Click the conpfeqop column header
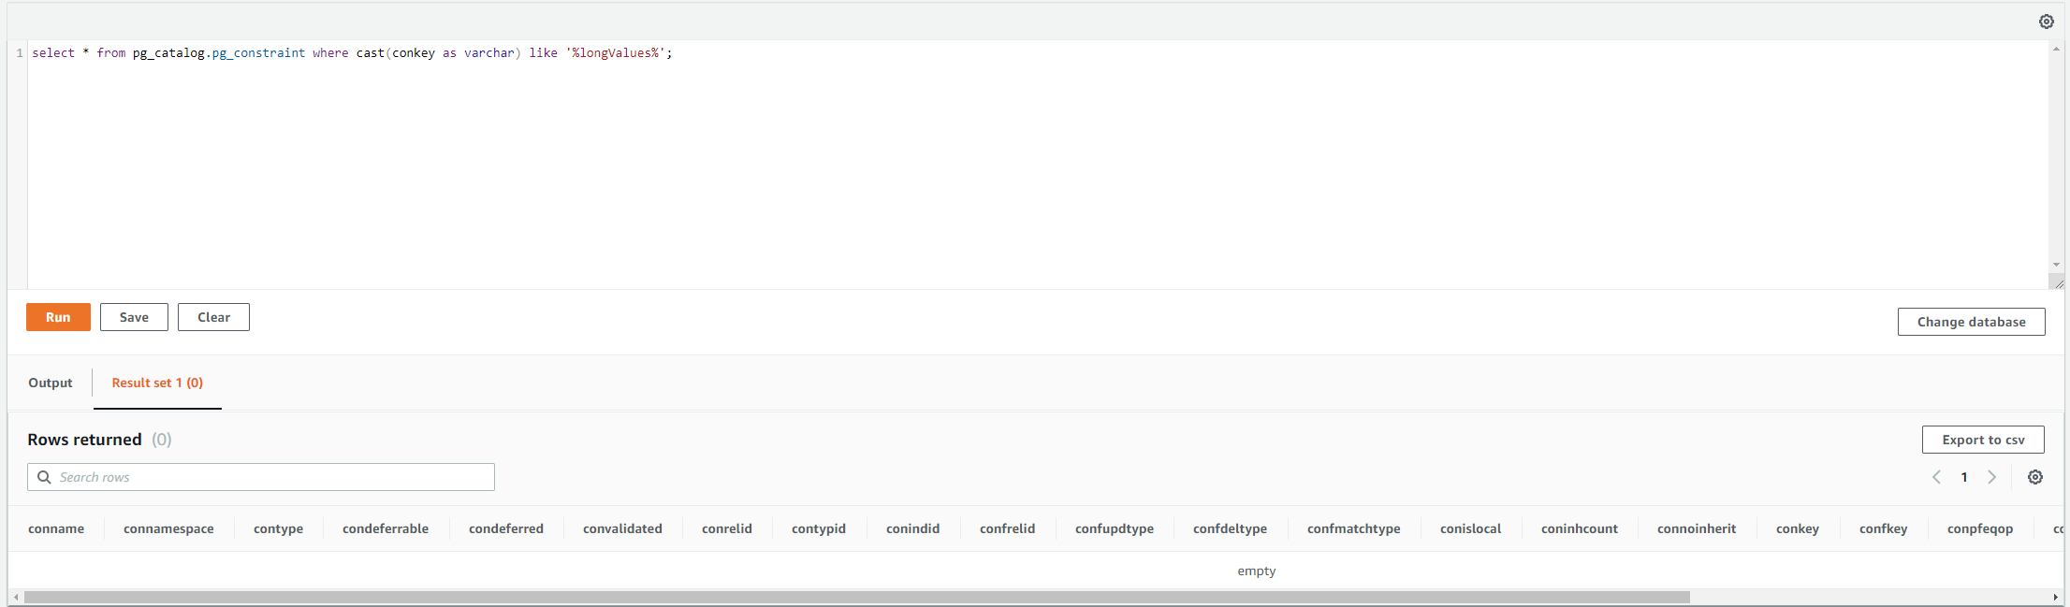The height and width of the screenshot is (607, 2070). coord(1980,528)
